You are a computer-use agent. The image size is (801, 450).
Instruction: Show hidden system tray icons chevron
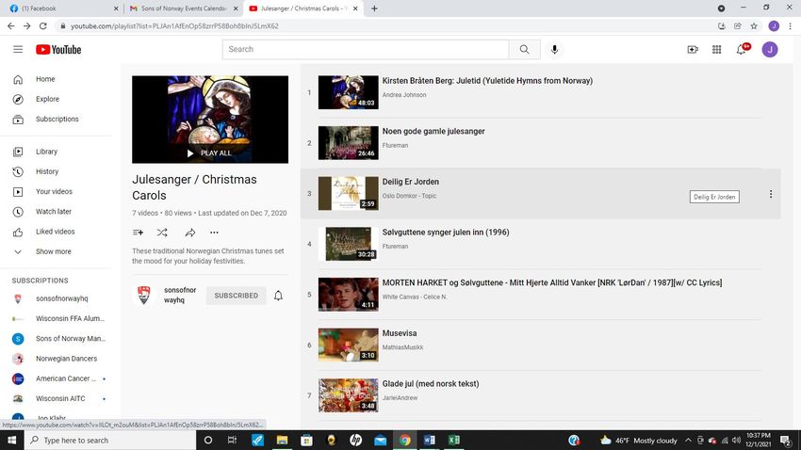tap(688, 441)
